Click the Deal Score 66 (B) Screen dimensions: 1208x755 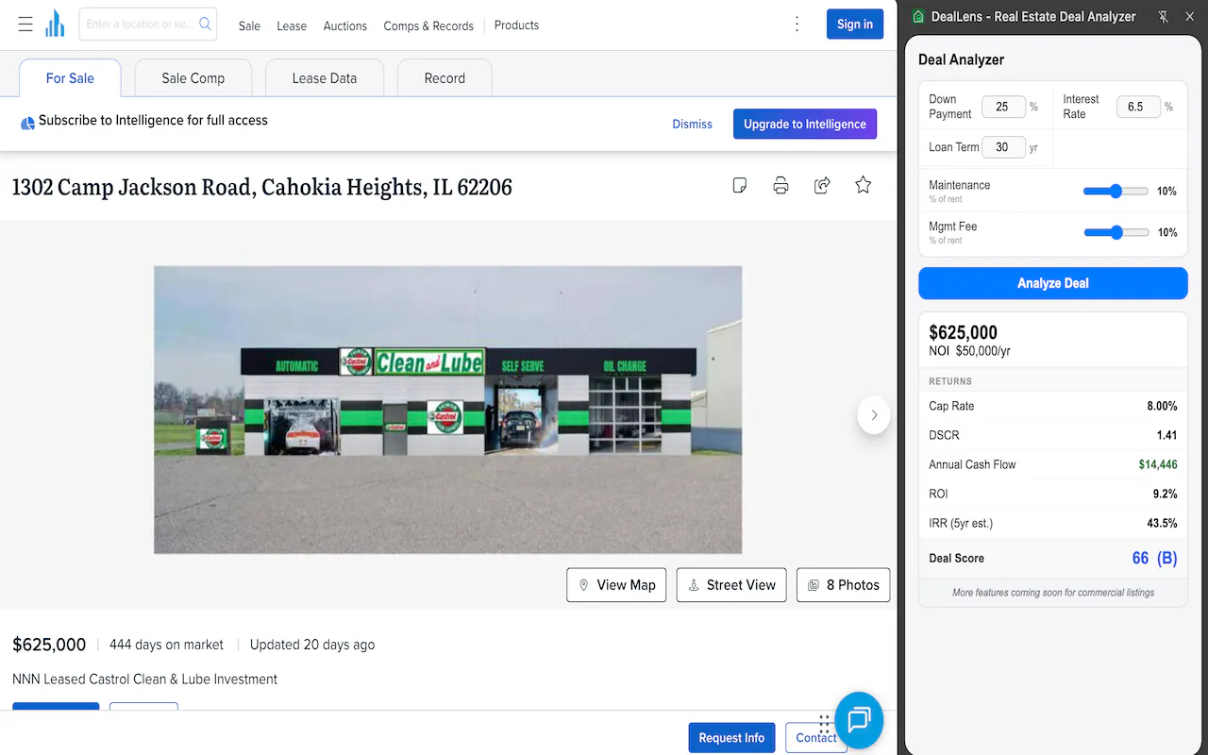click(x=1154, y=558)
